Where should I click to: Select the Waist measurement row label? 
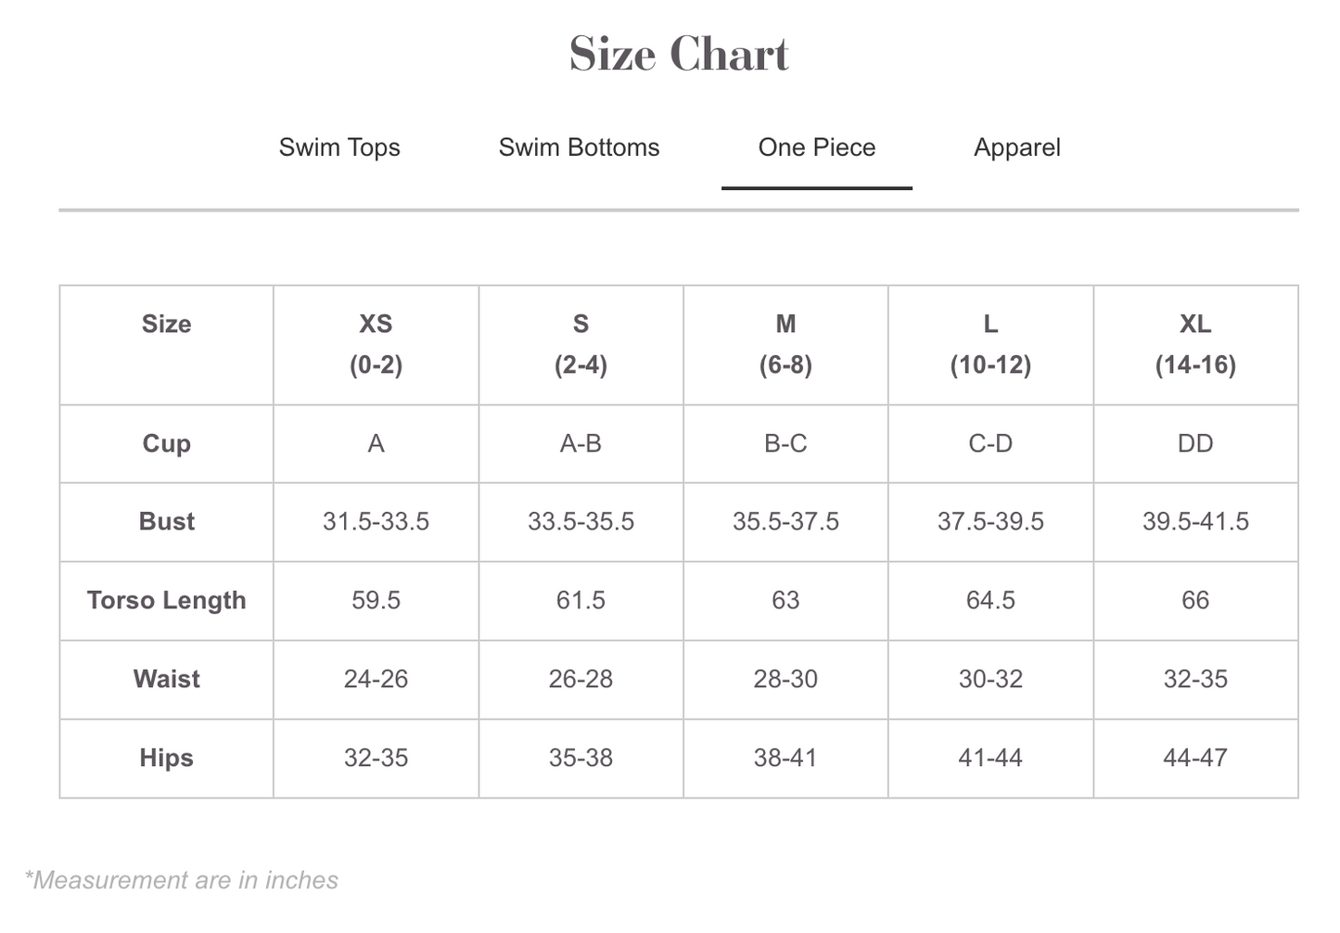click(166, 680)
